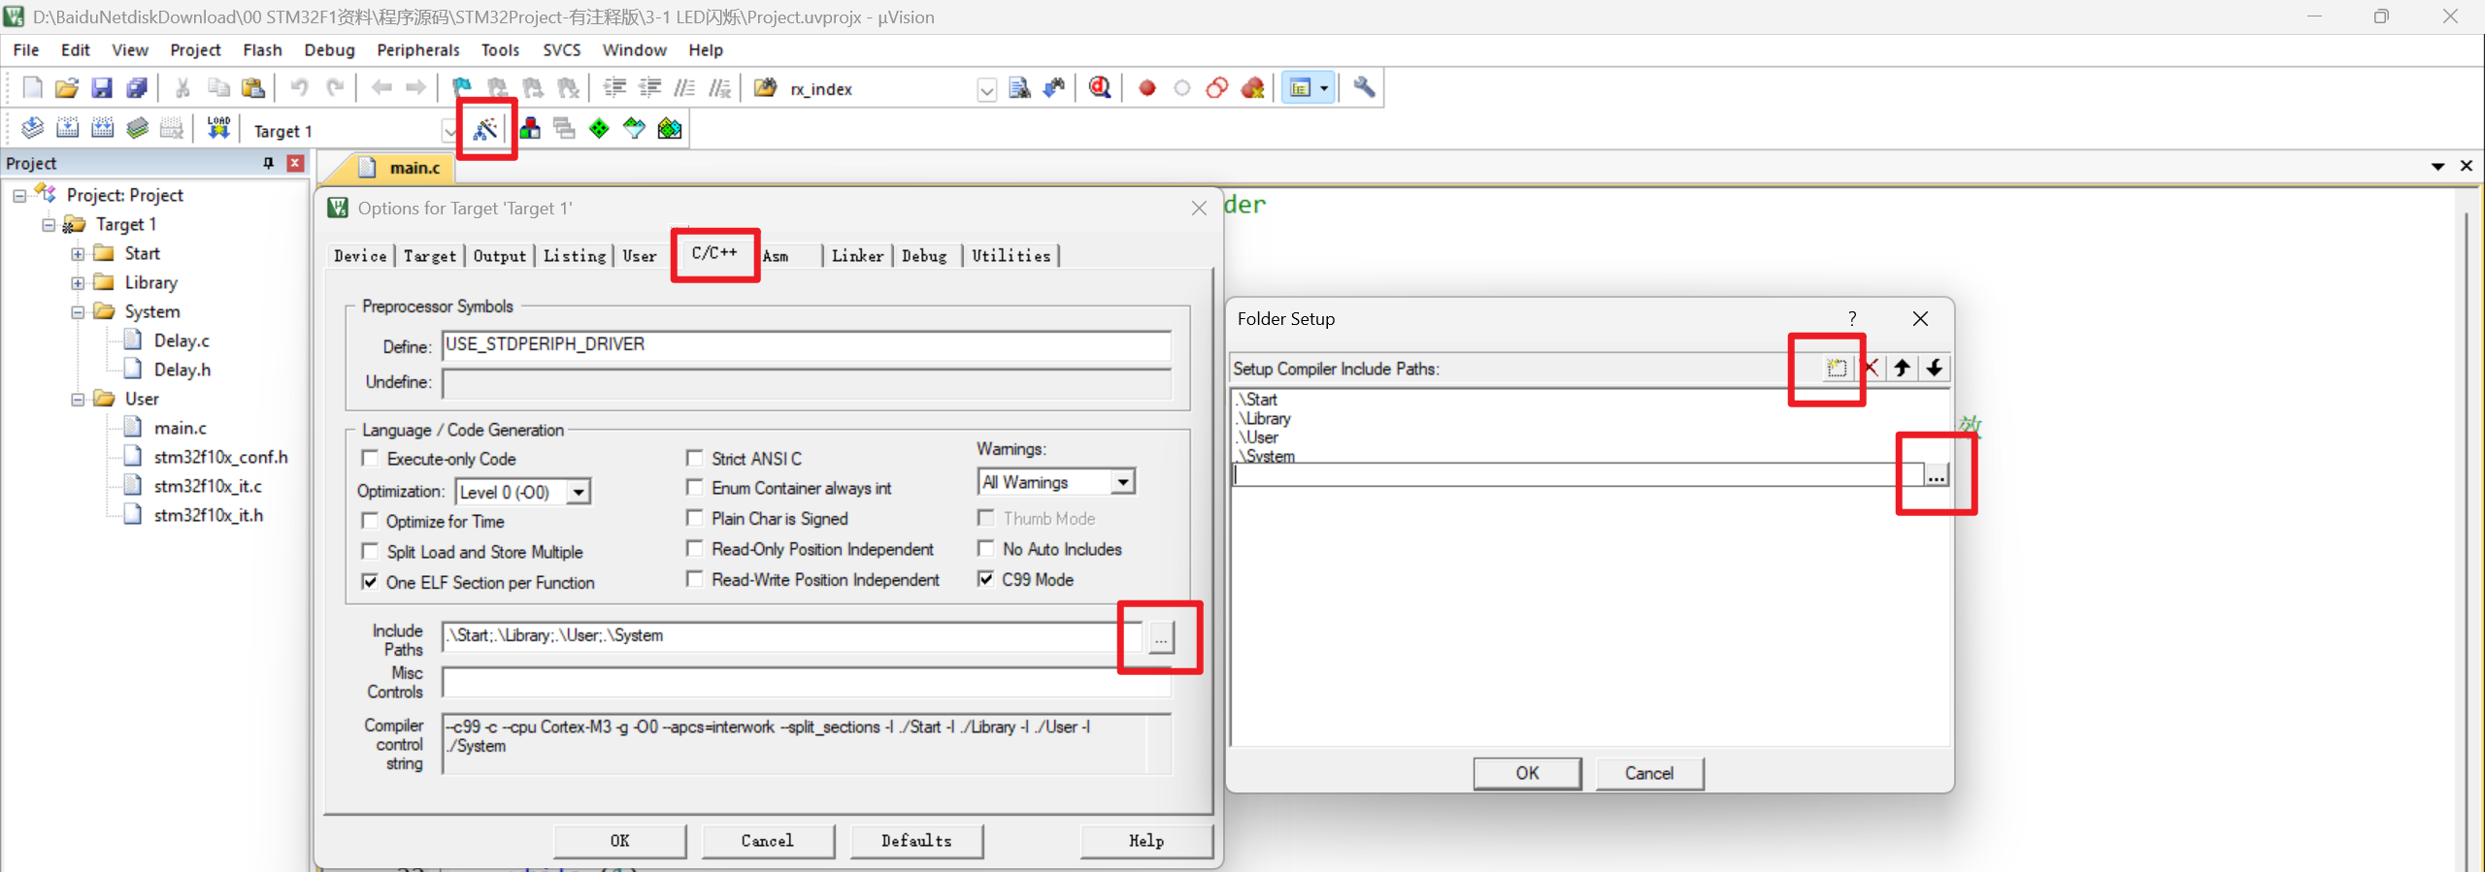Save all files icon

point(136,88)
